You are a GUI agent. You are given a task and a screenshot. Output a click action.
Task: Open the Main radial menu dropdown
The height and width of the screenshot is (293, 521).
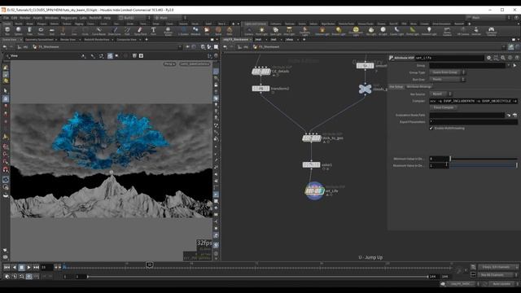click(x=169, y=18)
